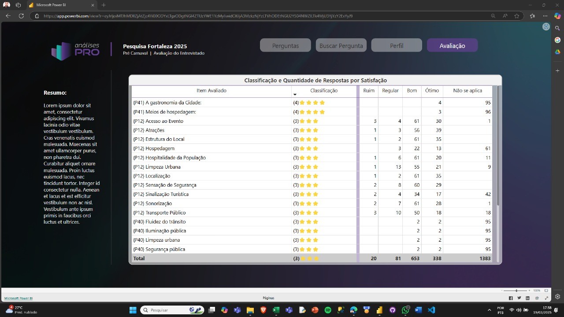Open full screen mode arrow icon
The width and height of the screenshot is (564, 317).
pyautogui.click(x=547, y=298)
